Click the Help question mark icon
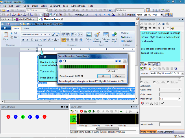This screenshot has height=138, width=185. tap(110, 10)
